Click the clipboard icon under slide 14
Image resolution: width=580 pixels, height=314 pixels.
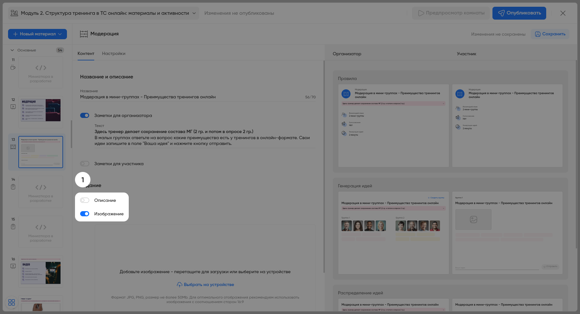[x=13, y=187]
